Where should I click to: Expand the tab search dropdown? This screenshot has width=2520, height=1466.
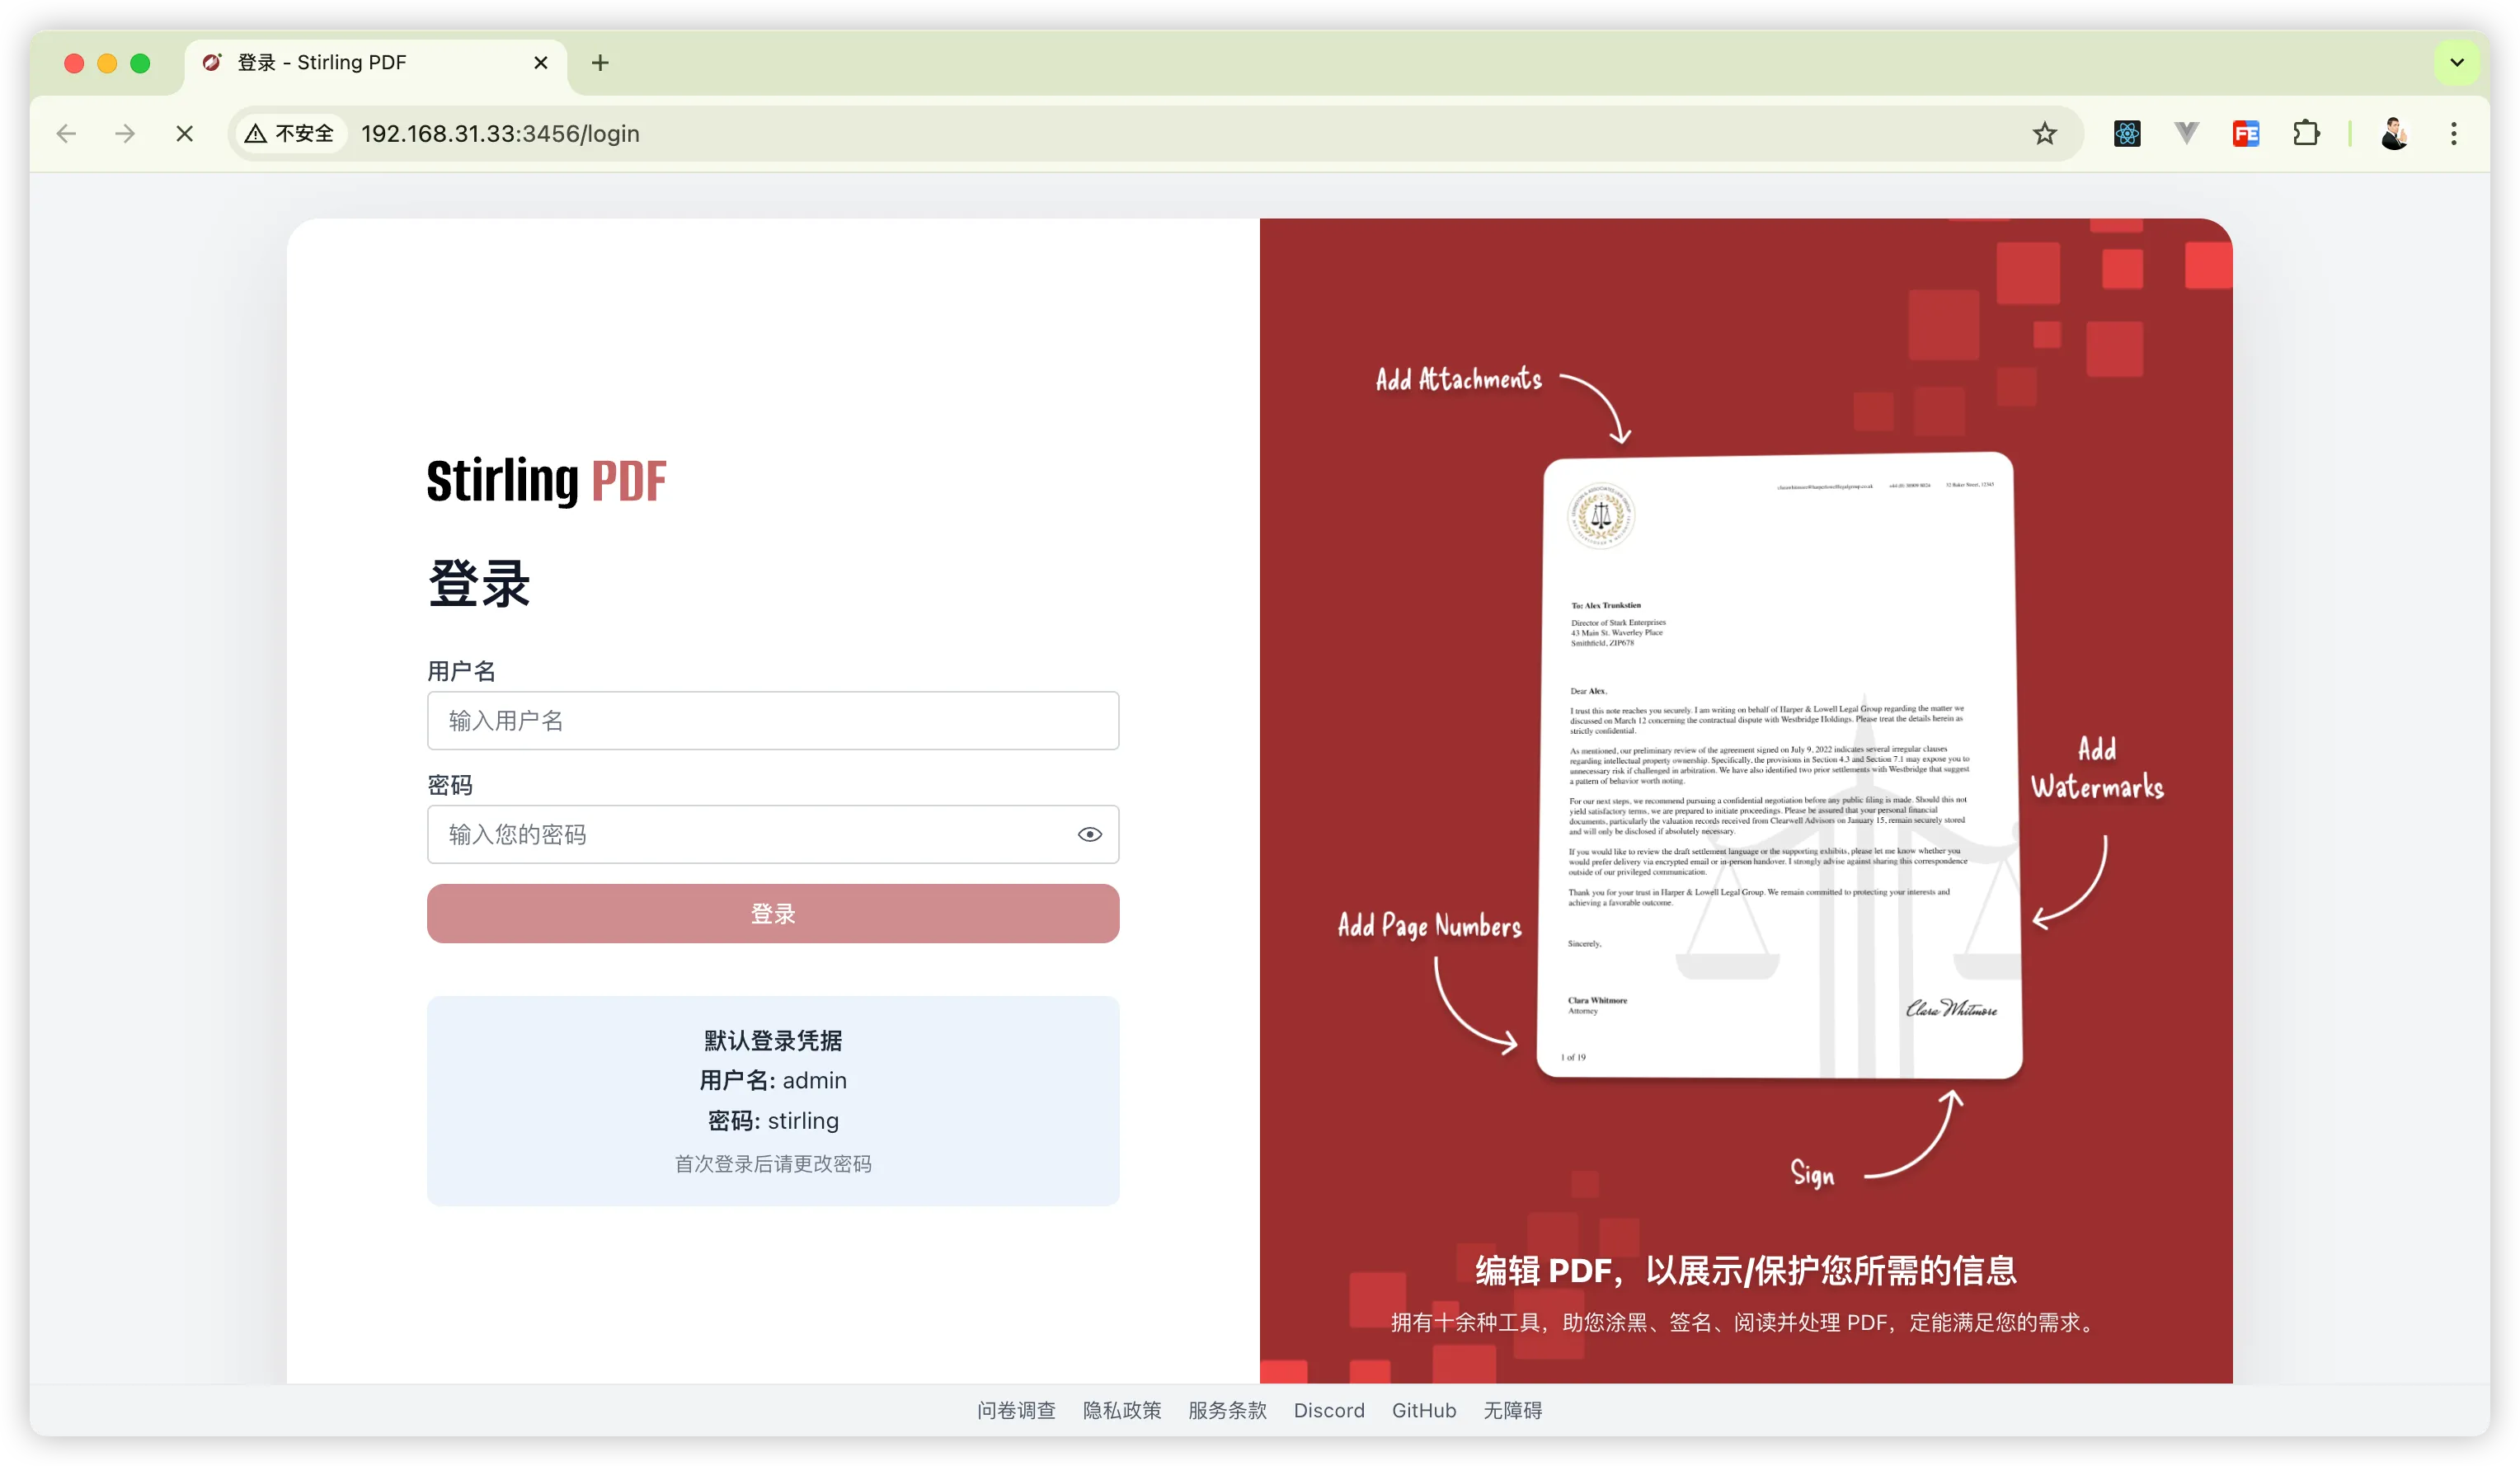pos(2457,63)
